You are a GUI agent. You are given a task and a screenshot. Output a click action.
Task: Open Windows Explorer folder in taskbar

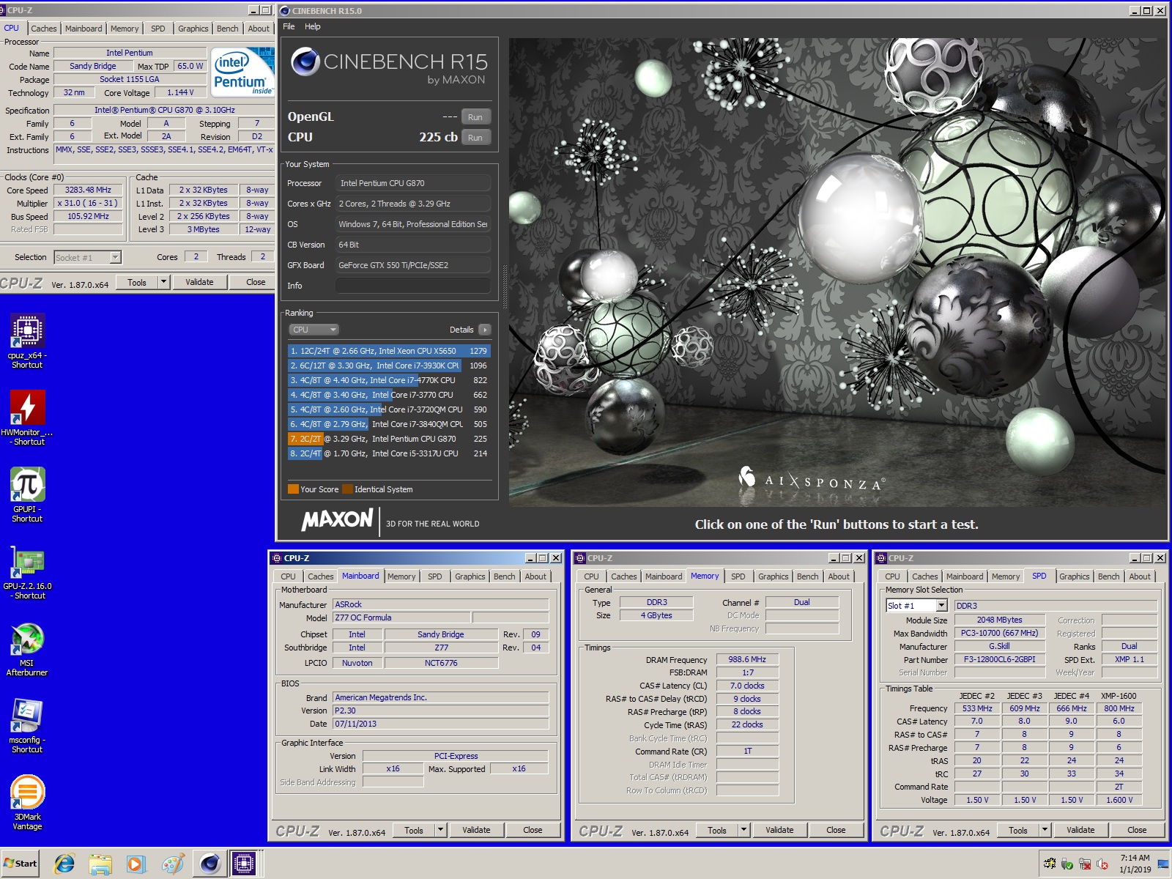100,864
